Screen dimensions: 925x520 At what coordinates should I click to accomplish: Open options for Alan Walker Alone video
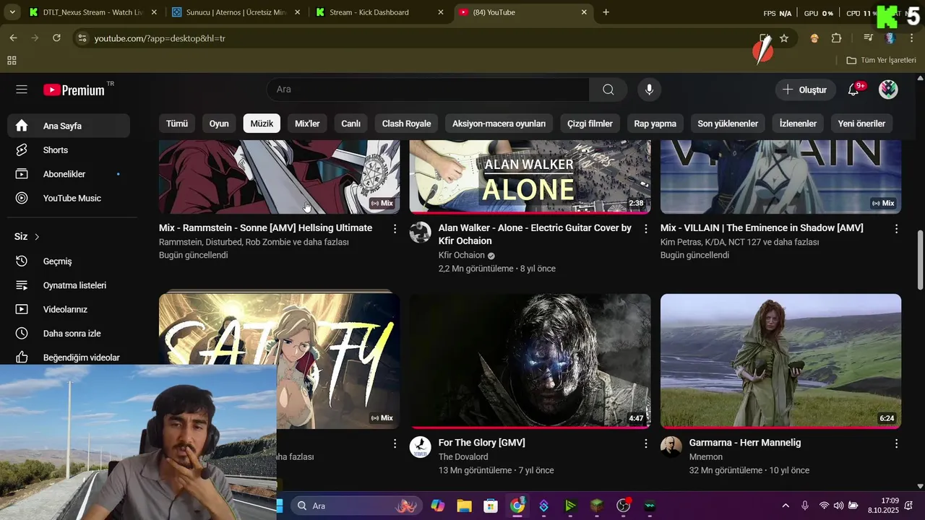click(645, 228)
